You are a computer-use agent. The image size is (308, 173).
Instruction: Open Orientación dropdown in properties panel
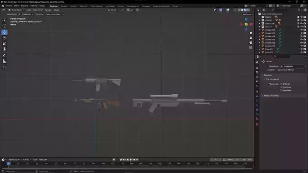(x=293, y=66)
